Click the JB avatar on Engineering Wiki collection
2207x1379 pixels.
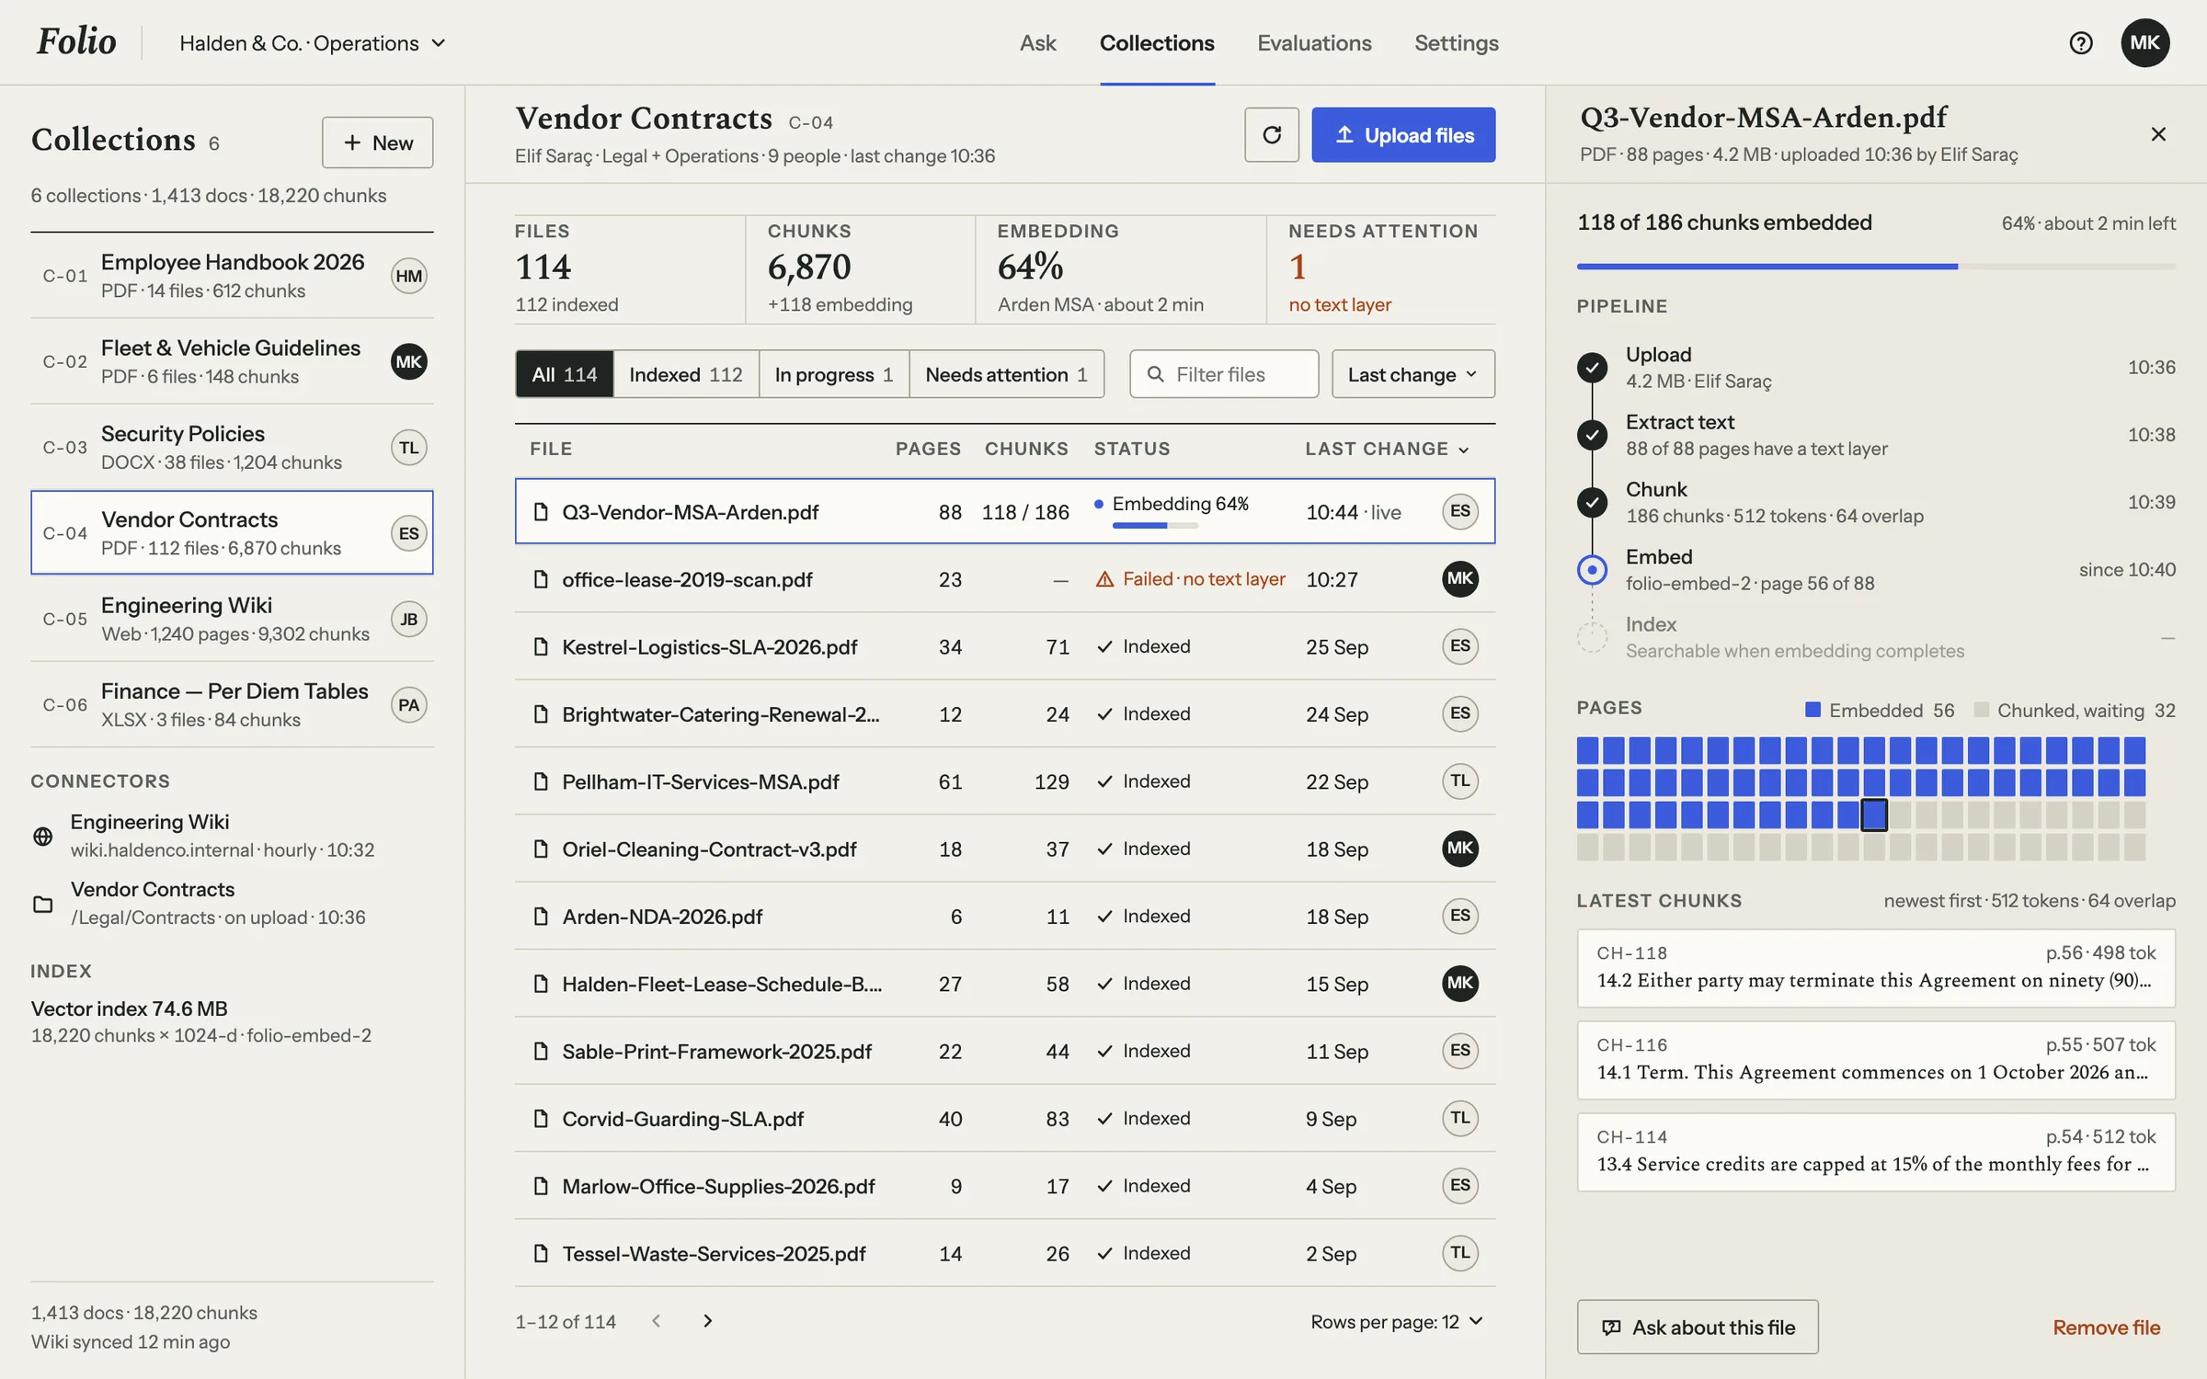408,619
